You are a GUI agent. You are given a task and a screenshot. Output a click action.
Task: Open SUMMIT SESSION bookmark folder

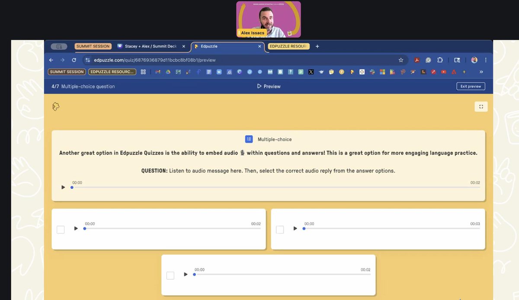coord(67,72)
